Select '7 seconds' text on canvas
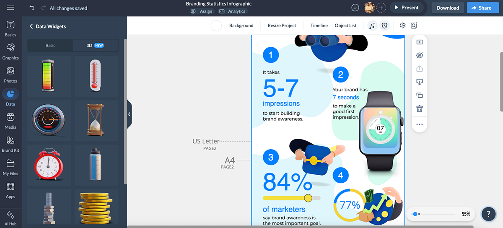 (346, 97)
